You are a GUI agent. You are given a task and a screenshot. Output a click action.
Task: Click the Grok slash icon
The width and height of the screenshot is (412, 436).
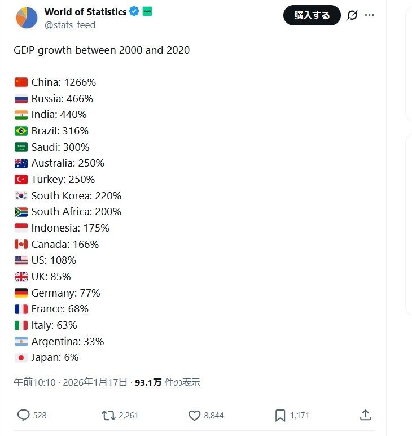[352, 15]
